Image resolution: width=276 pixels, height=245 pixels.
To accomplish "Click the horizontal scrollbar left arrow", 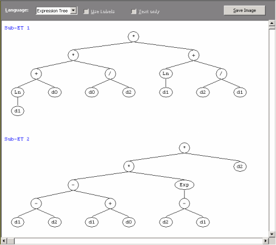I will click(x=4, y=241).
